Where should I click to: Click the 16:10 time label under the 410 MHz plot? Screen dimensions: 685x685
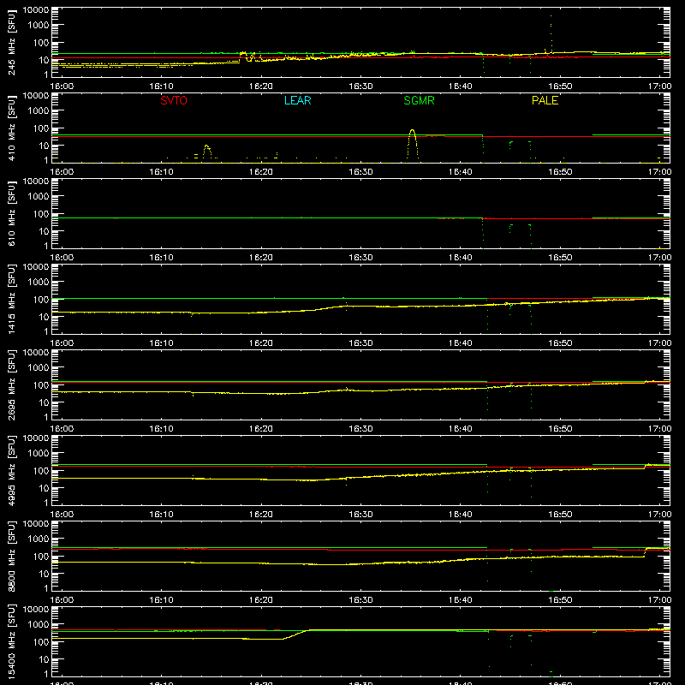(161, 172)
